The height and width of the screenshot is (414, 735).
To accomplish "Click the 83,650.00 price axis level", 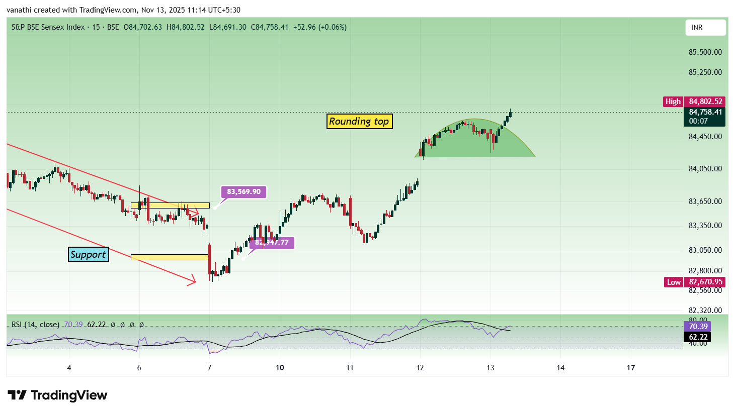I will (705, 201).
